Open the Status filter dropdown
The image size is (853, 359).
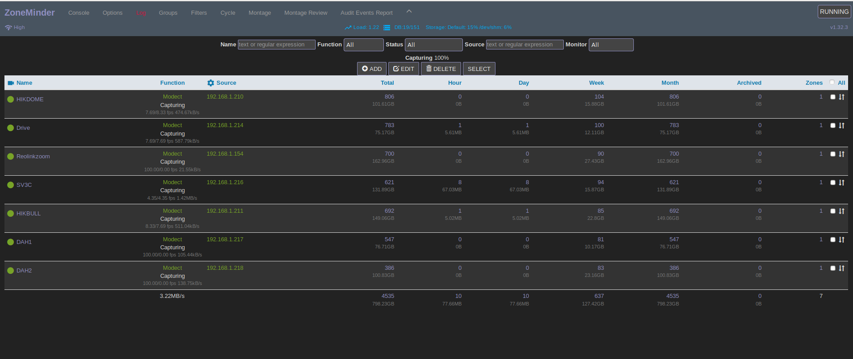pyautogui.click(x=433, y=45)
